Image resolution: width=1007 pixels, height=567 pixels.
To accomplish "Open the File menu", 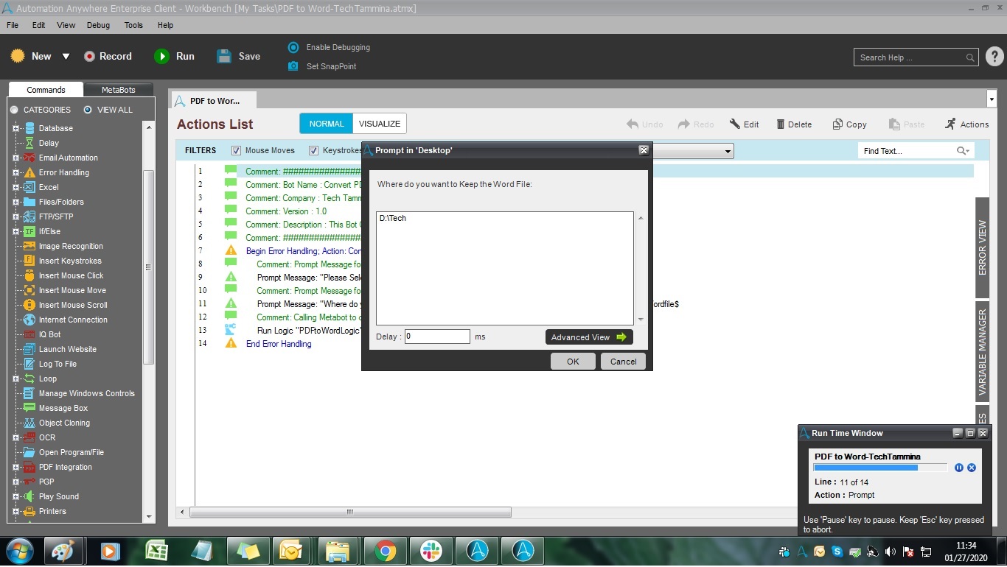I will click(x=13, y=25).
